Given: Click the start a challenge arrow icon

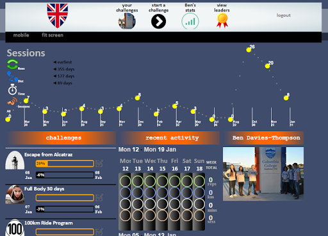Looking at the screenshot, I should [158, 22].
